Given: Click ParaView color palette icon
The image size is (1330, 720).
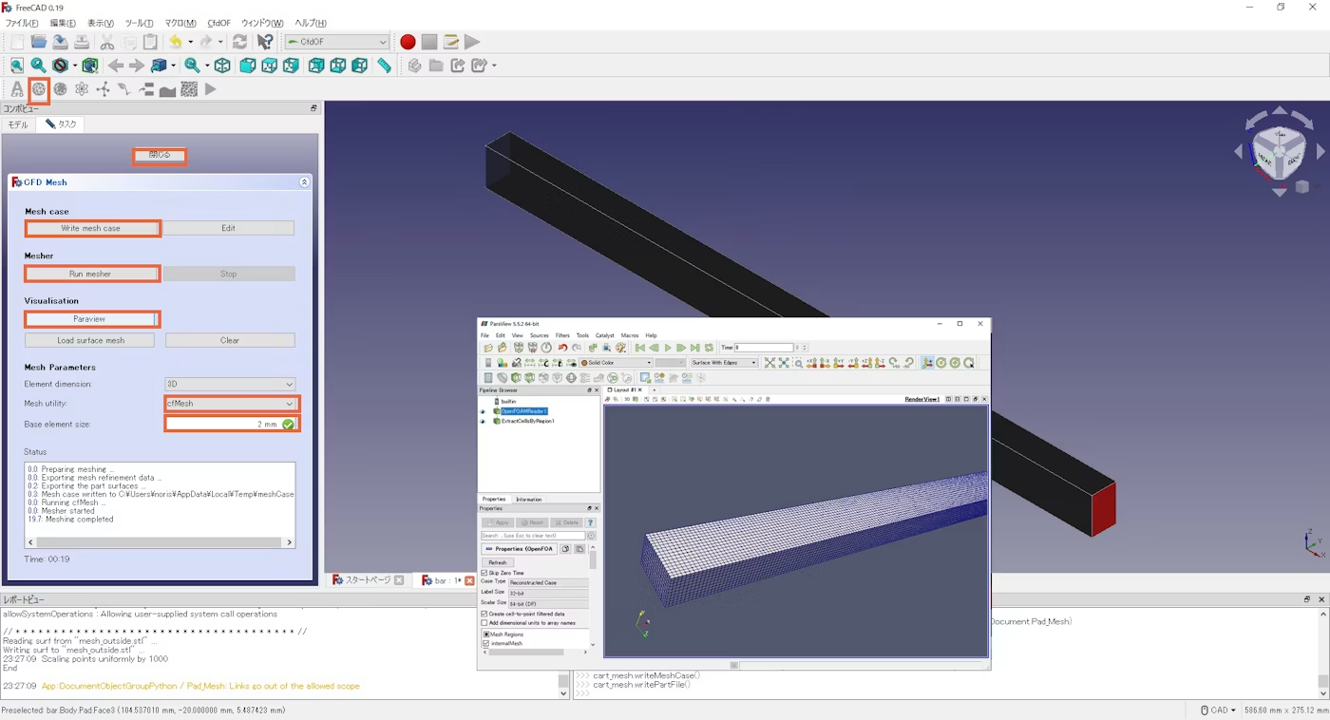Looking at the screenshot, I should point(620,348).
